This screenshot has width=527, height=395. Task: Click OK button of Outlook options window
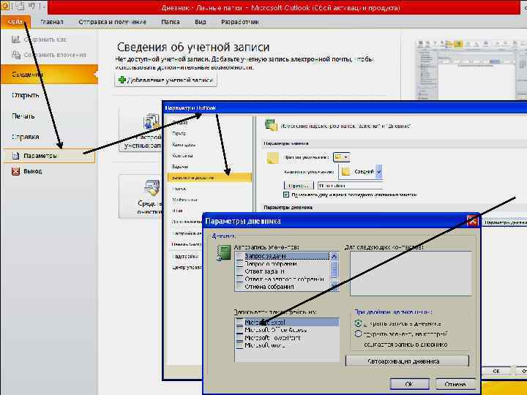pos(496,371)
